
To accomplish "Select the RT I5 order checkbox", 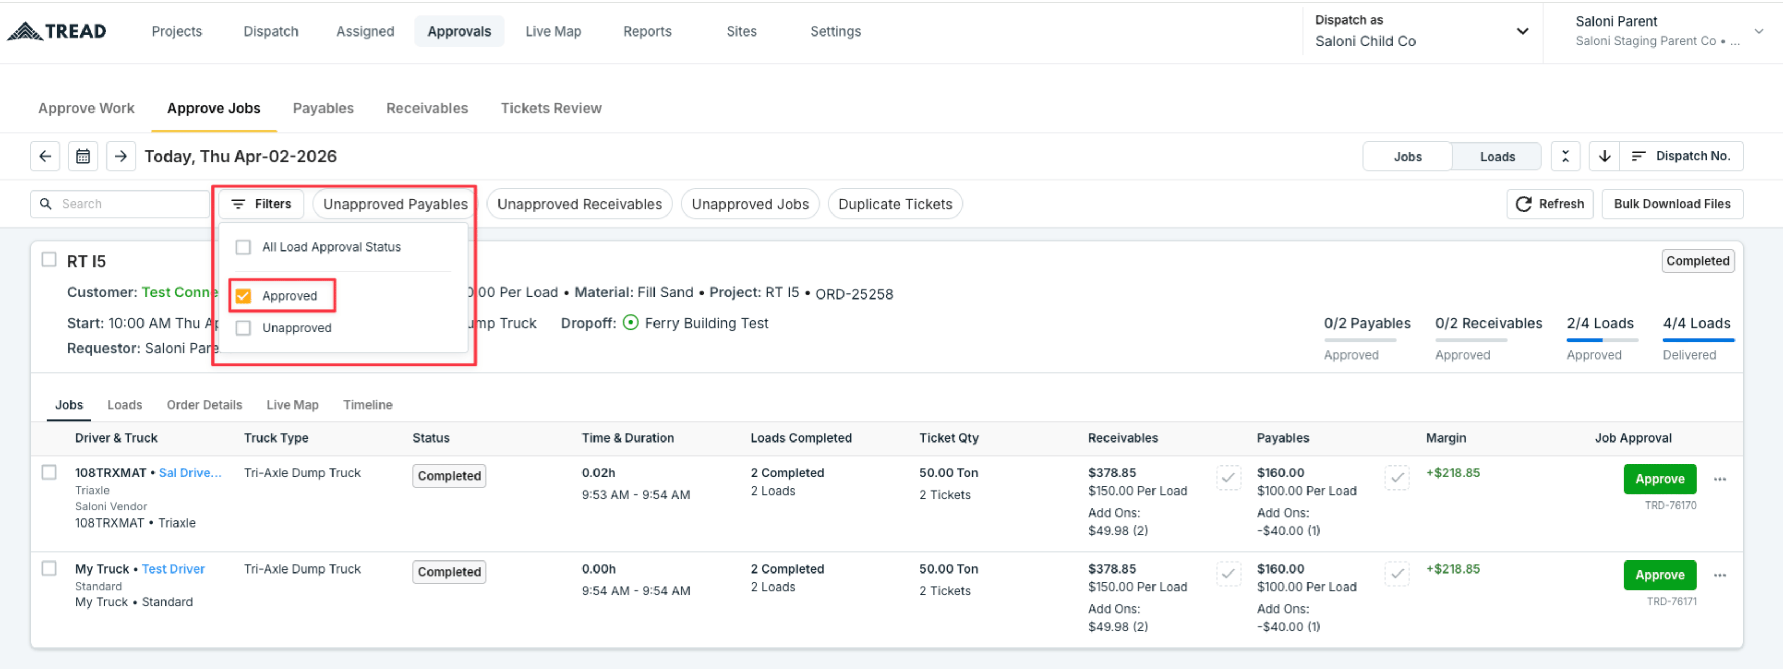I will [x=49, y=260].
